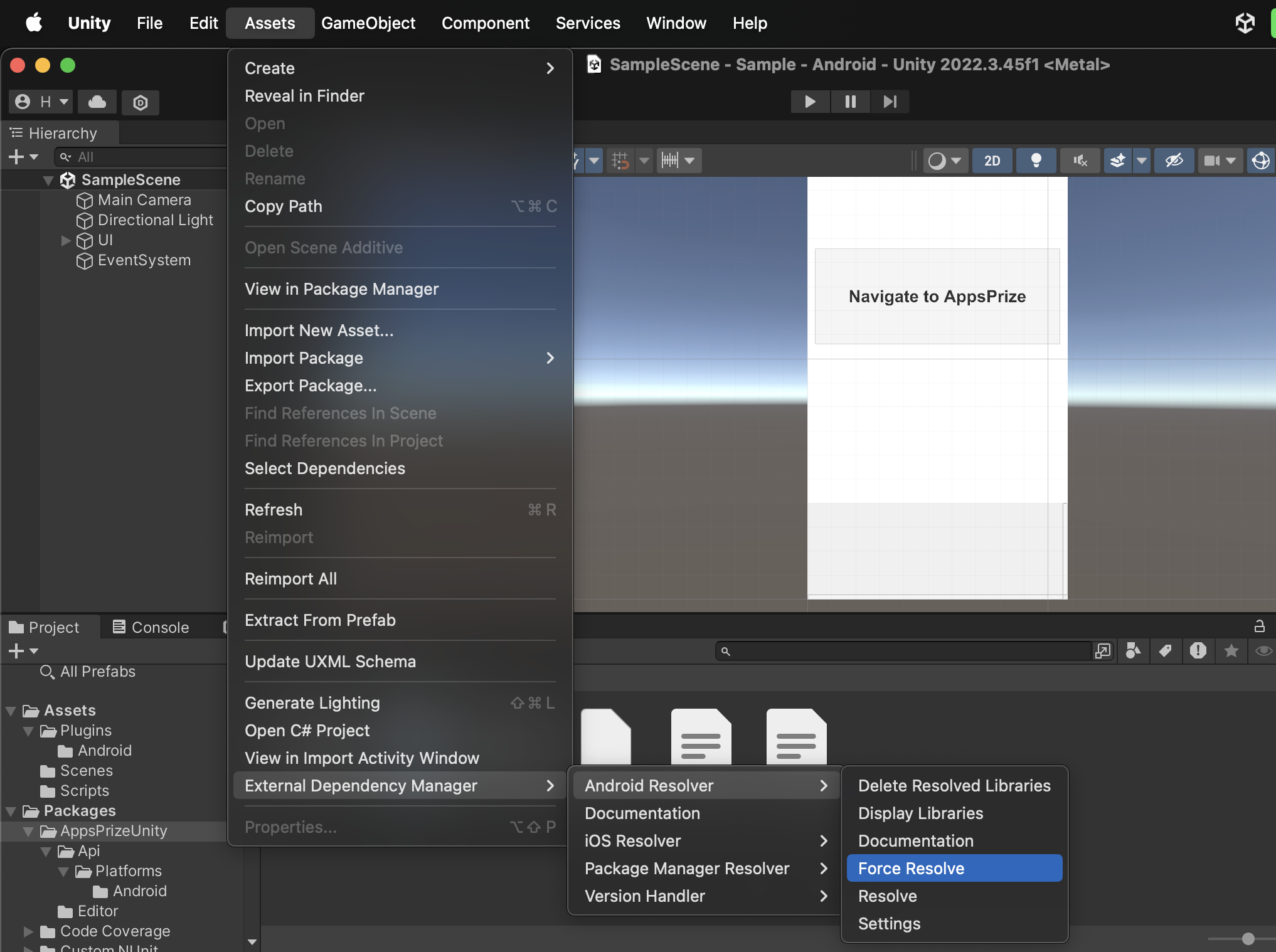Open the account dropdown labeled H
The height and width of the screenshot is (952, 1276).
[x=41, y=102]
